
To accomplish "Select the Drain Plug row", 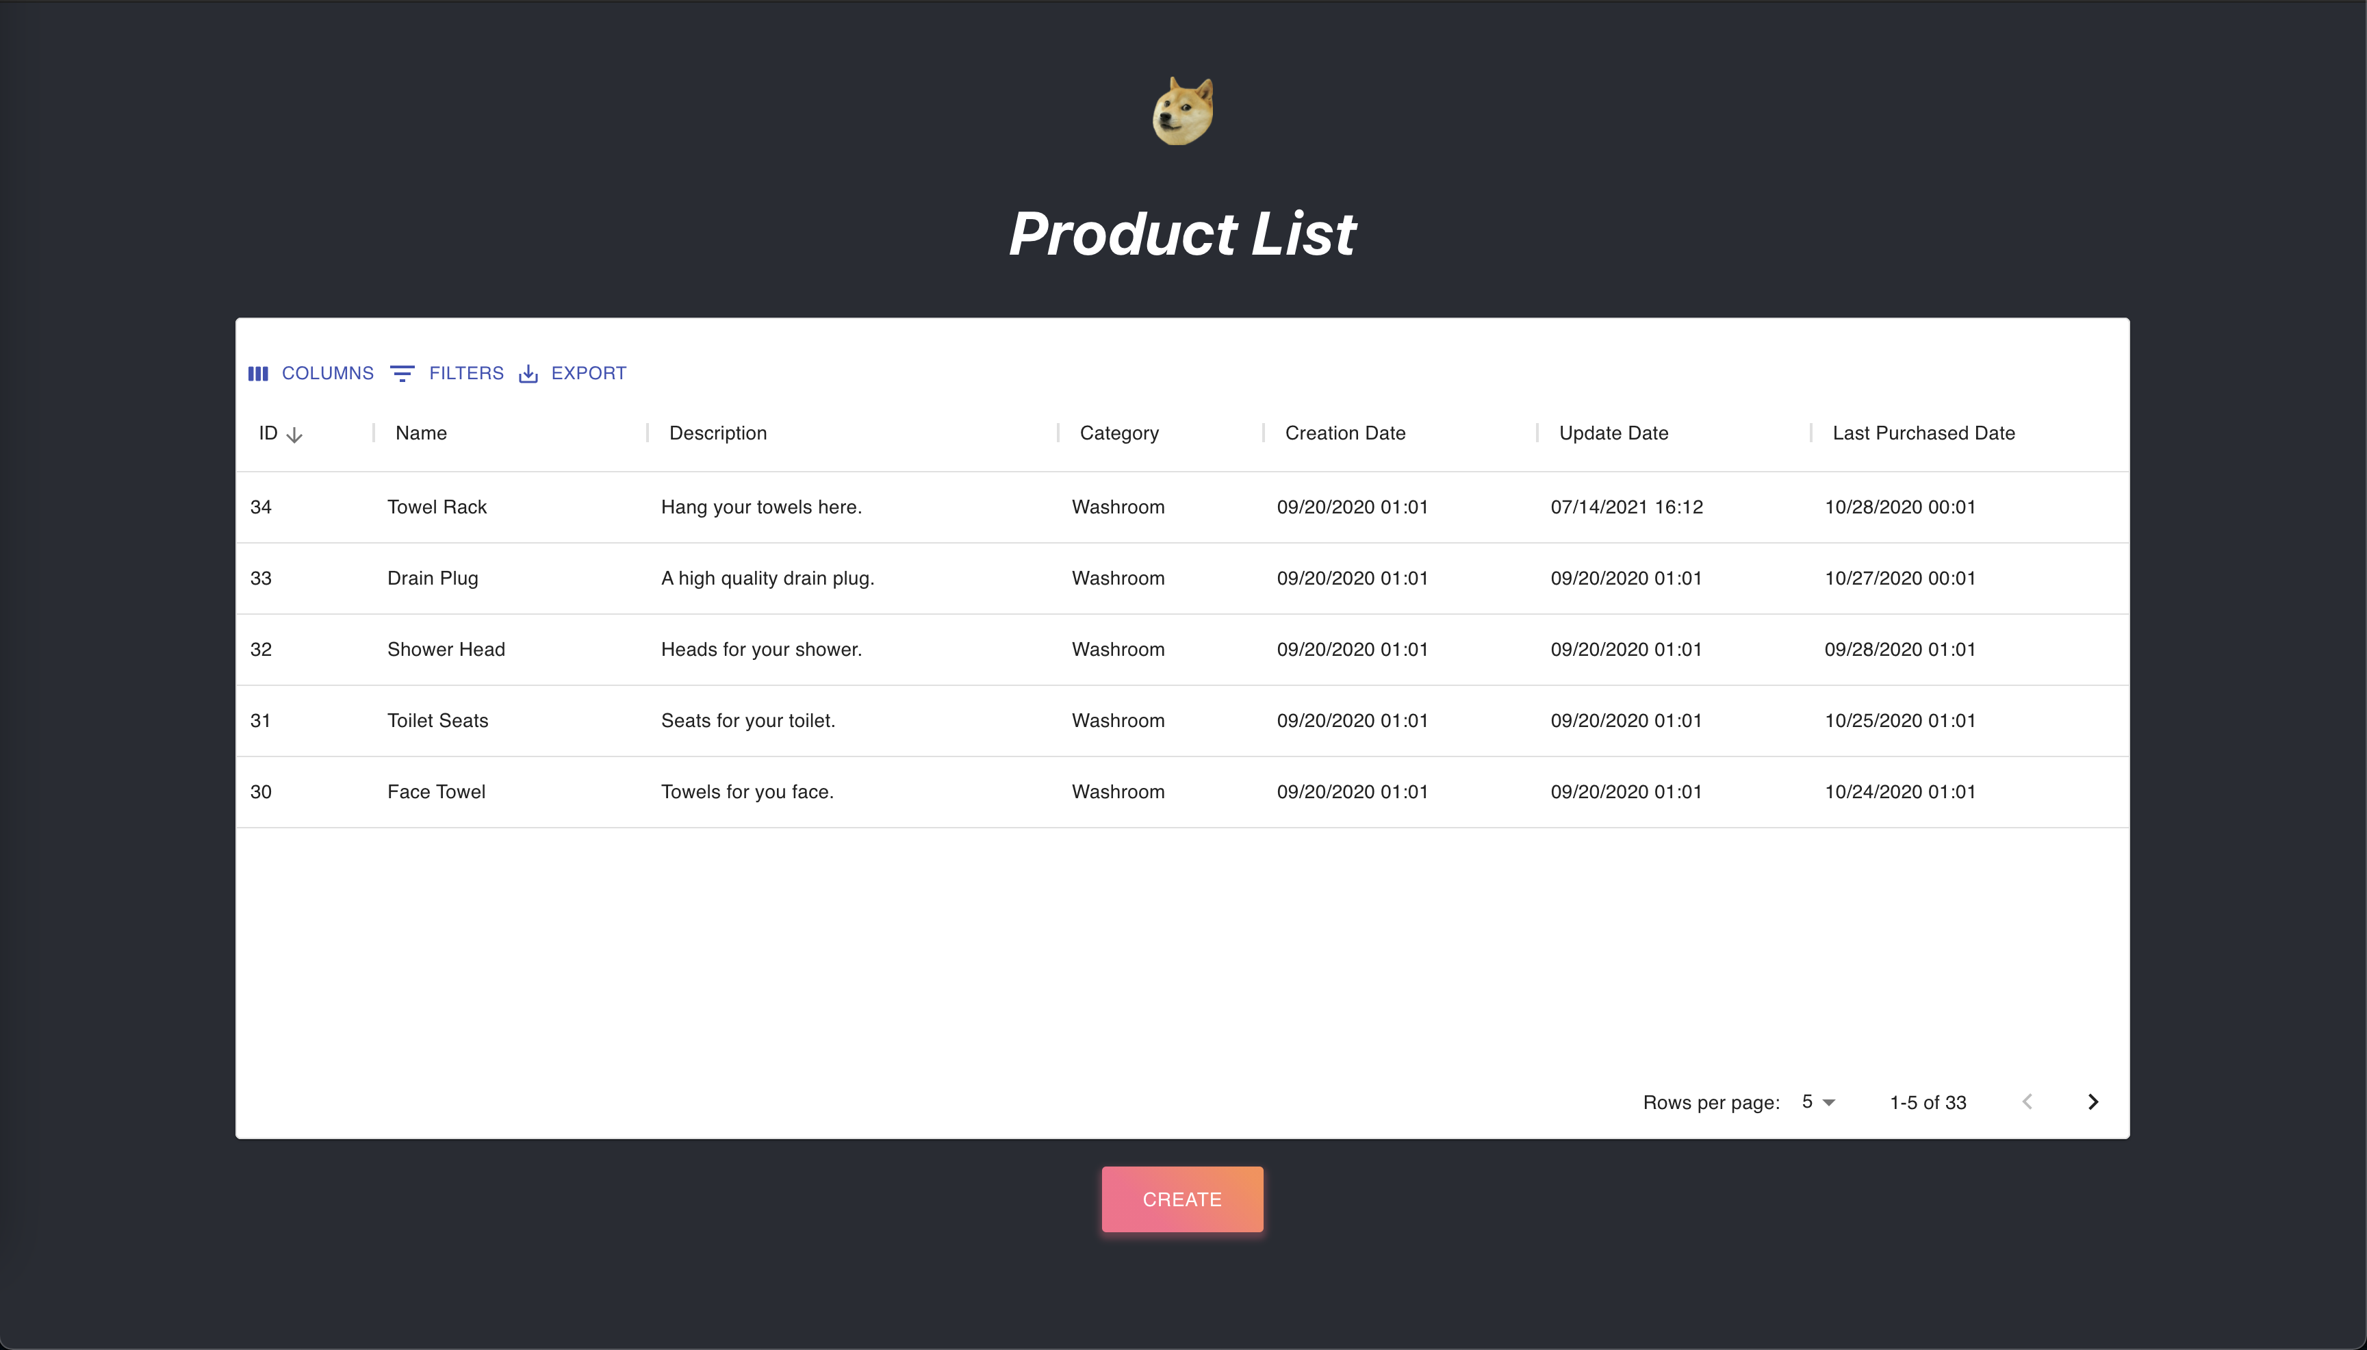I will coord(433,578).
